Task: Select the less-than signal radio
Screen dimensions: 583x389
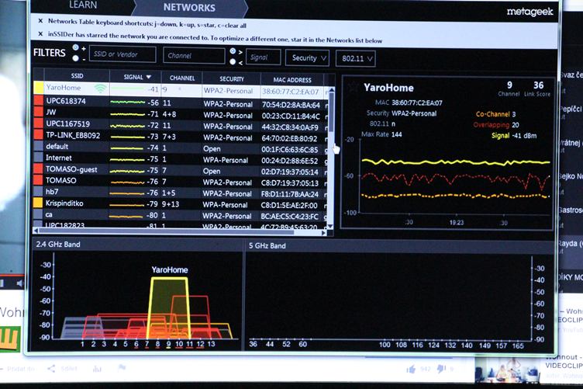Action: click(233, 62)
